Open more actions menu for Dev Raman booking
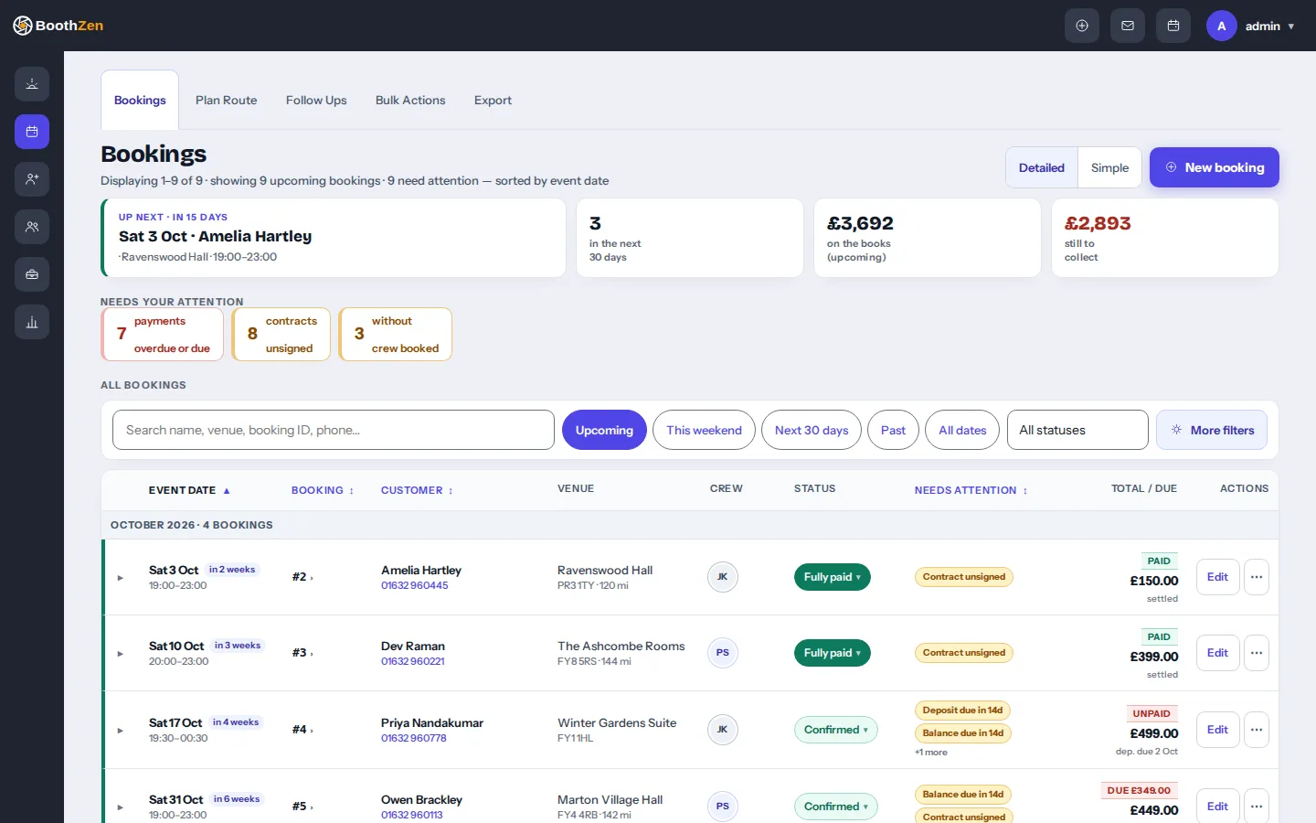The width and height of the screenshot is (1316, 823). click(x=1257, y=653)
